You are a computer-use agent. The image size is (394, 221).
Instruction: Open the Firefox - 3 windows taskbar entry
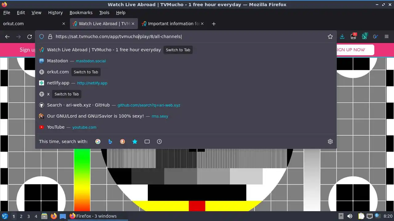pyautogui.click(x=98, y=216)
